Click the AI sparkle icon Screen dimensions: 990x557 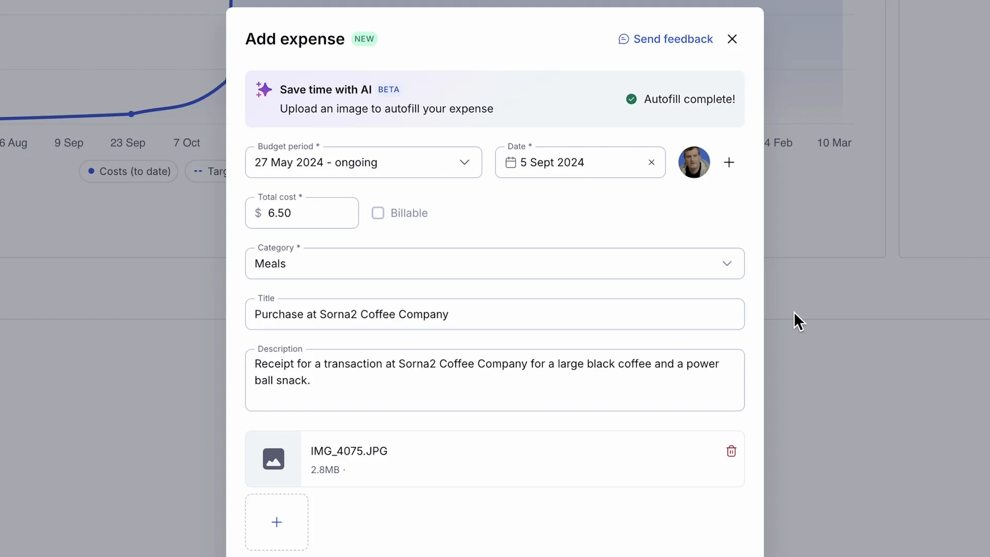(x=263, y=89)
